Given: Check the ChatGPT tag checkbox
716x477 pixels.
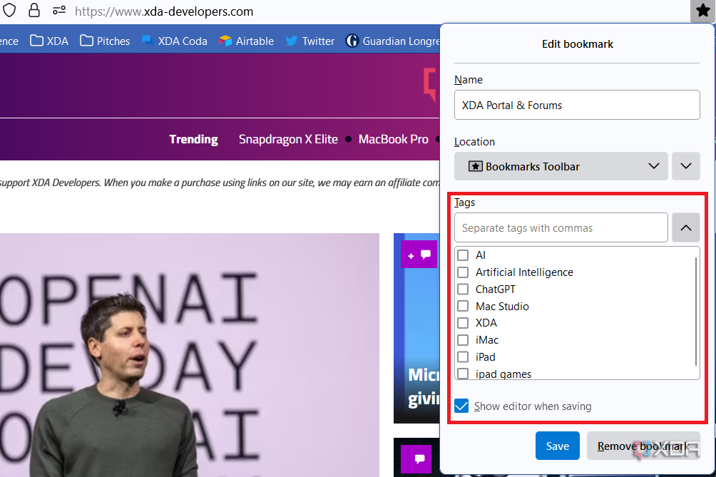Looking at the screenshot, I should [463, 289].
